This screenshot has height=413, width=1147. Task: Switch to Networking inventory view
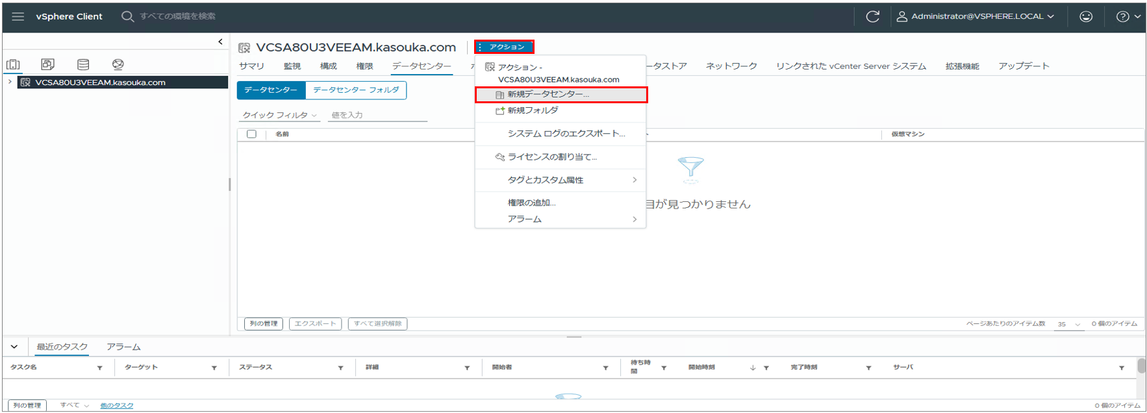118,64
